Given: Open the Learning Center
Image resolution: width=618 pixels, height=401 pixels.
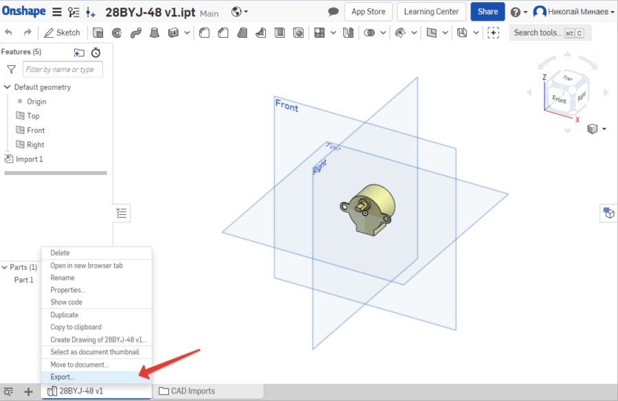Looking at the screenshot, I should (431, 12).
